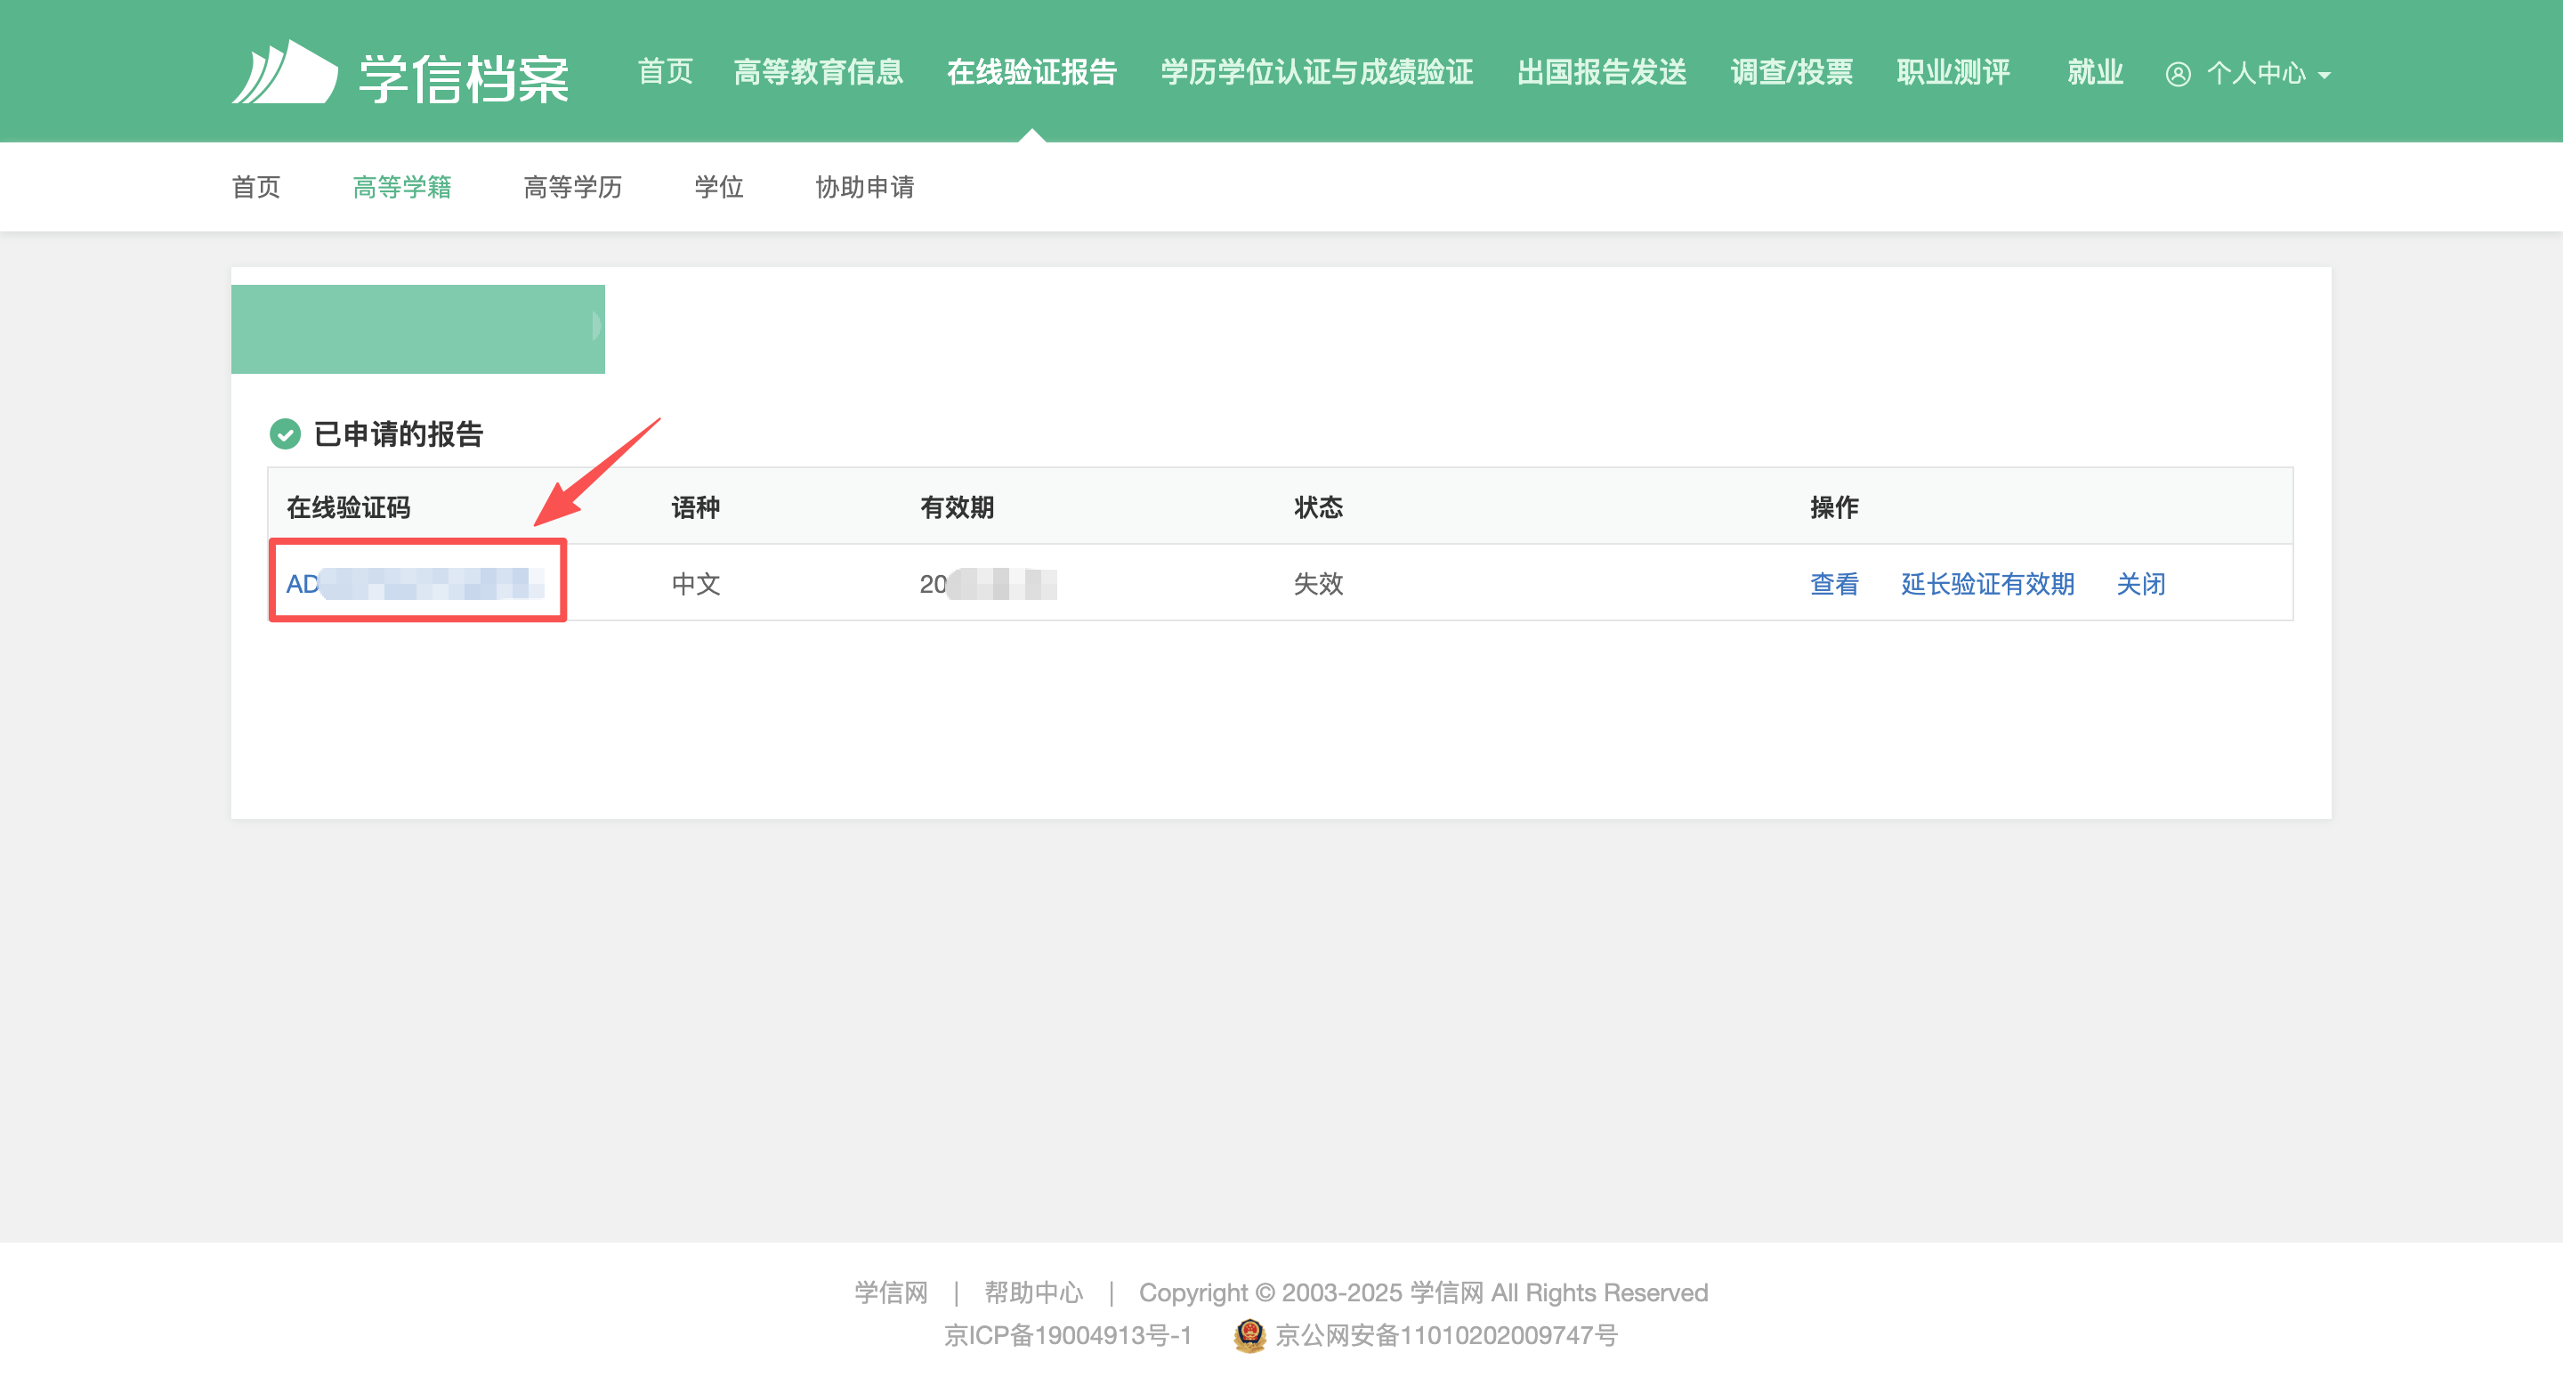Click 延长验证有效期 link

(x=1987, y=584)
